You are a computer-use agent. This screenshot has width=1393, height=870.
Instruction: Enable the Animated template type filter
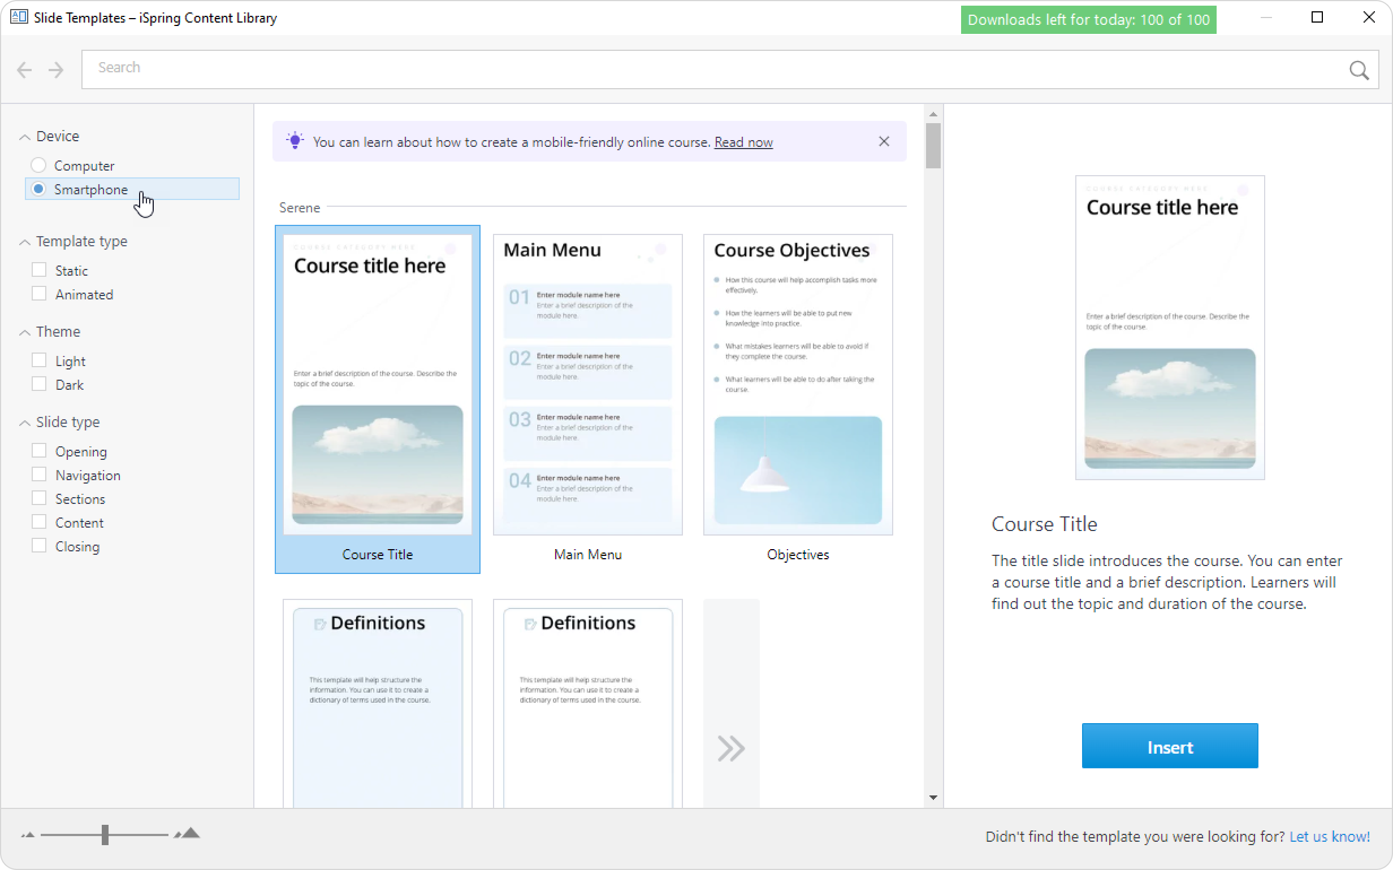tap(39, 293)
